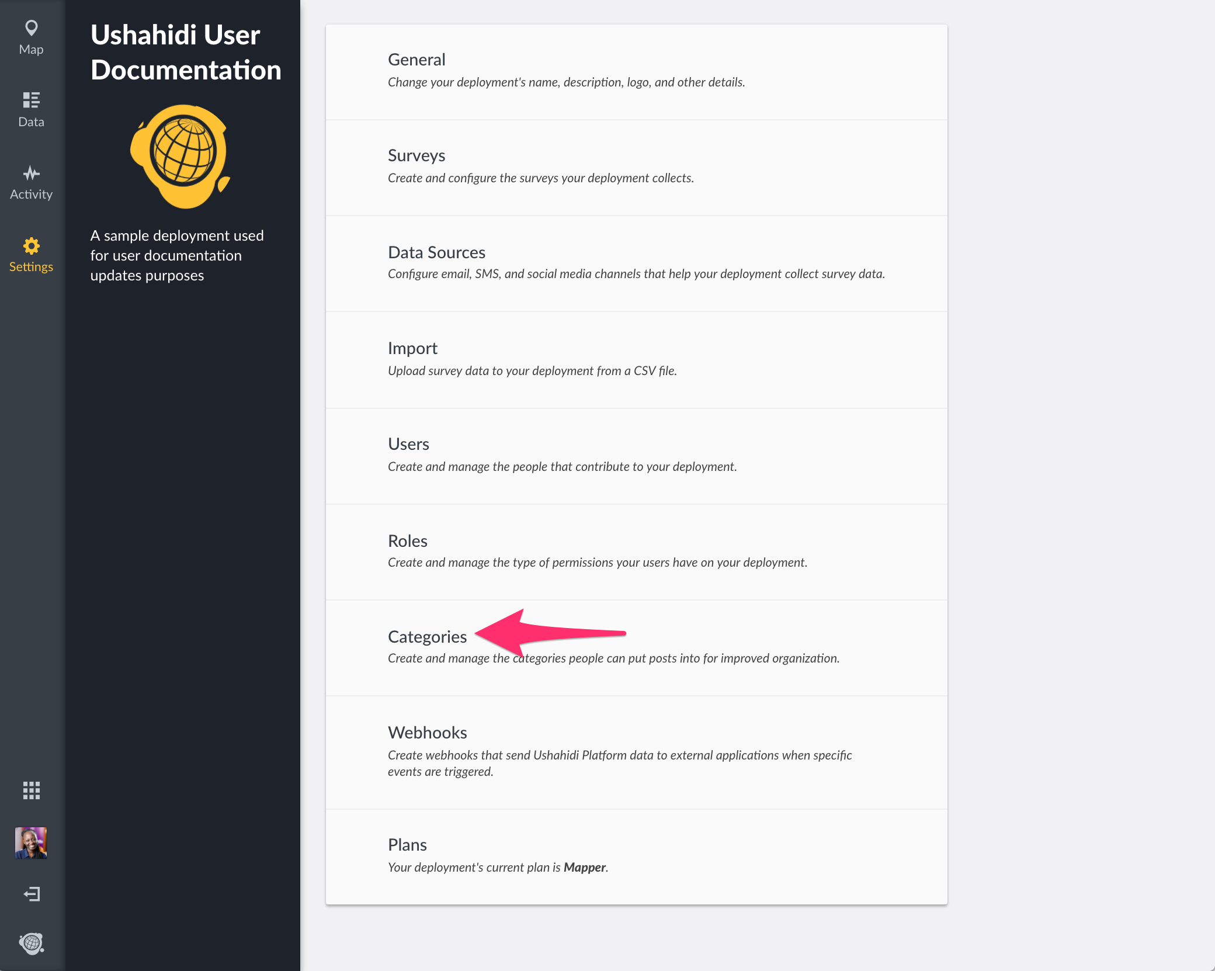Click the Ushahidi globe icon at sidebar bottom
The height and width of the screenshot is (971, 1215).
point(31,943)
